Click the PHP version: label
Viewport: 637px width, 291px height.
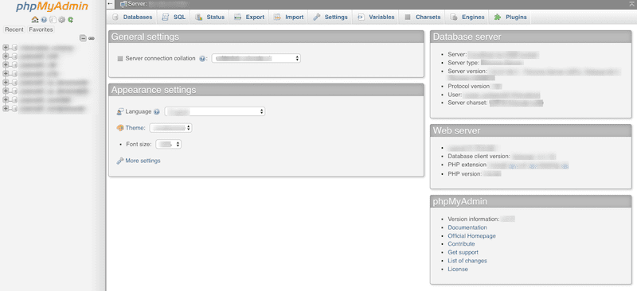465,173
